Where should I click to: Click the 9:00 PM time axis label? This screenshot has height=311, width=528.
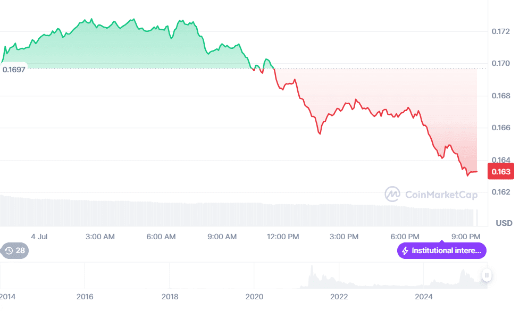click(x=466, y=237)
